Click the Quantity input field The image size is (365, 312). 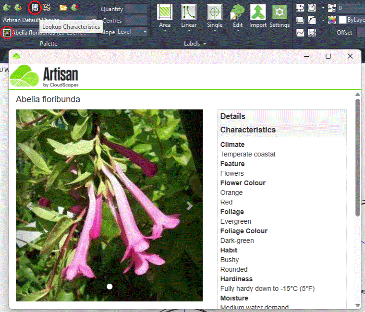pos(136,9)
